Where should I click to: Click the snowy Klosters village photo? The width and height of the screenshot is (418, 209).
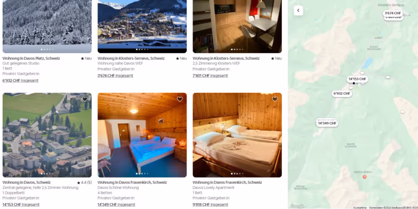[142, 26]
